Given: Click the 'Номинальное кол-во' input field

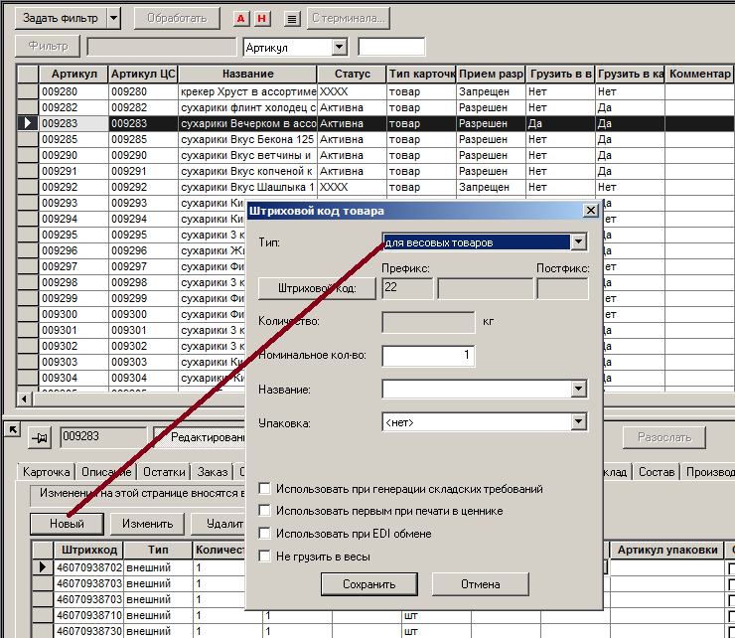Looking at the screenshot, I should pos(428,355).
